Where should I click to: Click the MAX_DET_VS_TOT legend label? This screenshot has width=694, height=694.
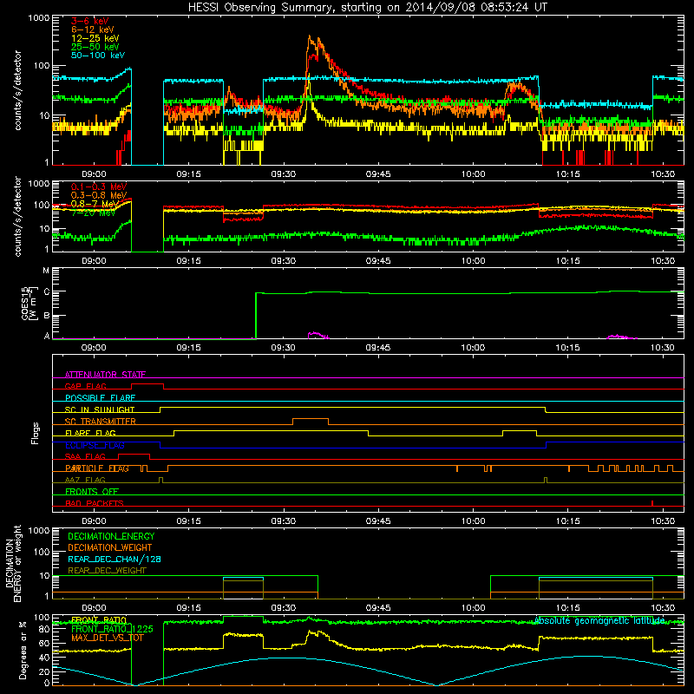tap(107, 638)
